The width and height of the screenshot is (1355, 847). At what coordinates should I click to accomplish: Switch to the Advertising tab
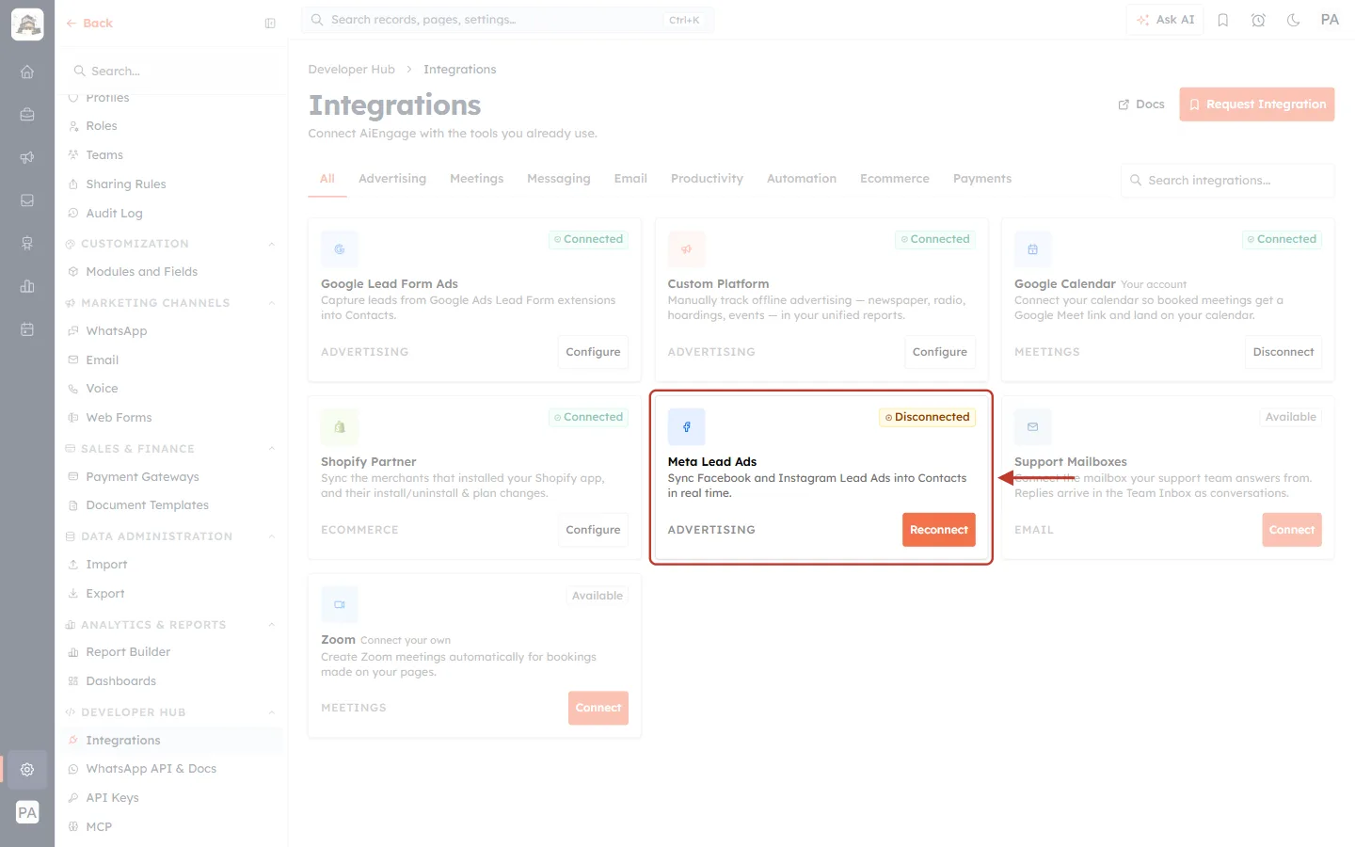(392, 179)
